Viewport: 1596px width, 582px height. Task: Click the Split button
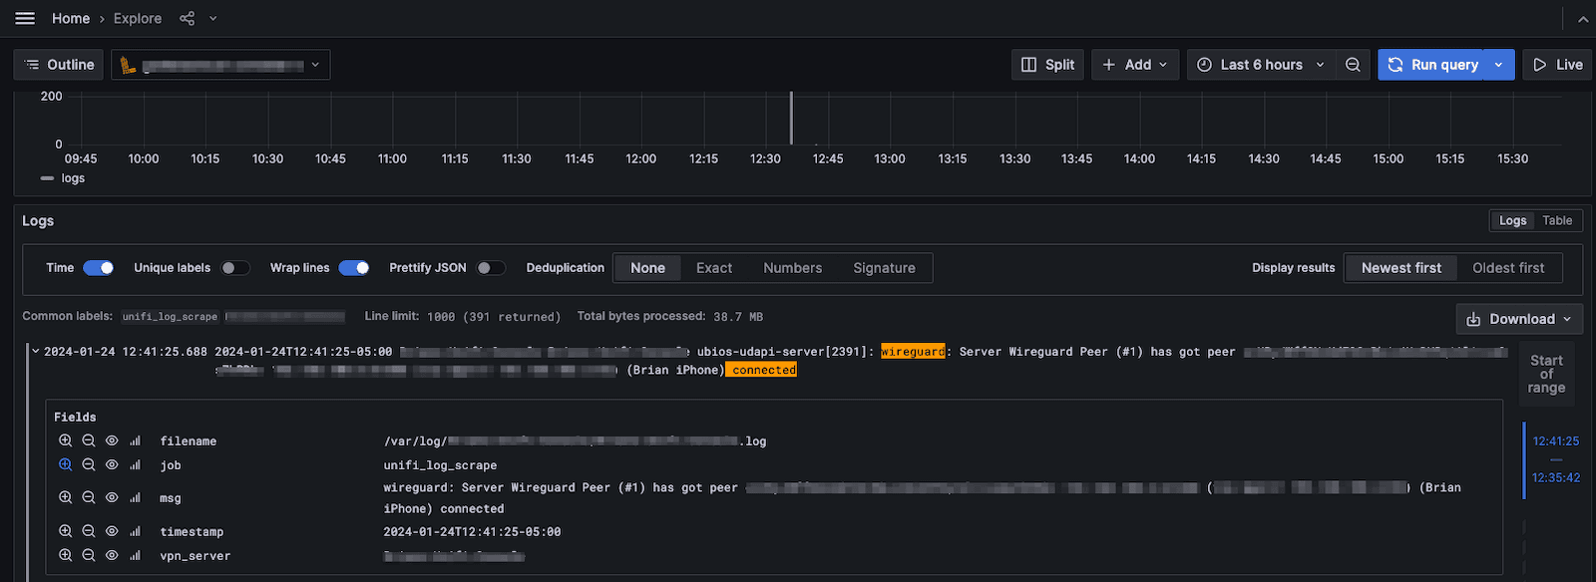click(1047, 65)
